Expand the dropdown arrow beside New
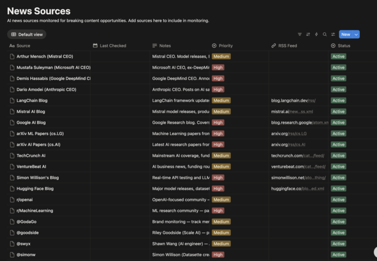This screenshot has width=377, height=261. pyautogui.click(x=356, y=35)
